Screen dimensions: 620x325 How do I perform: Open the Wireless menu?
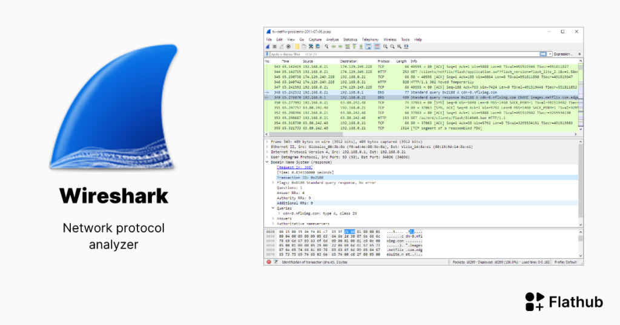tap(390, 39)
